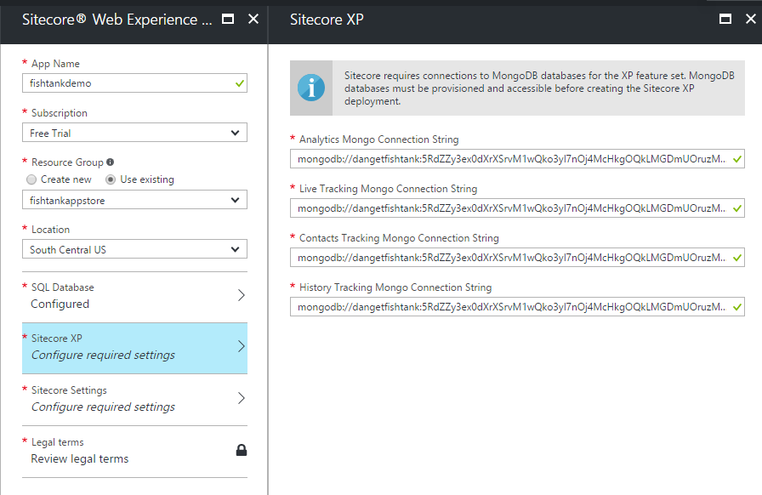Open the resource group dropdown showing fishtankappstore
The width and height of the screenshot is (762, 495).
coord(134,200)
